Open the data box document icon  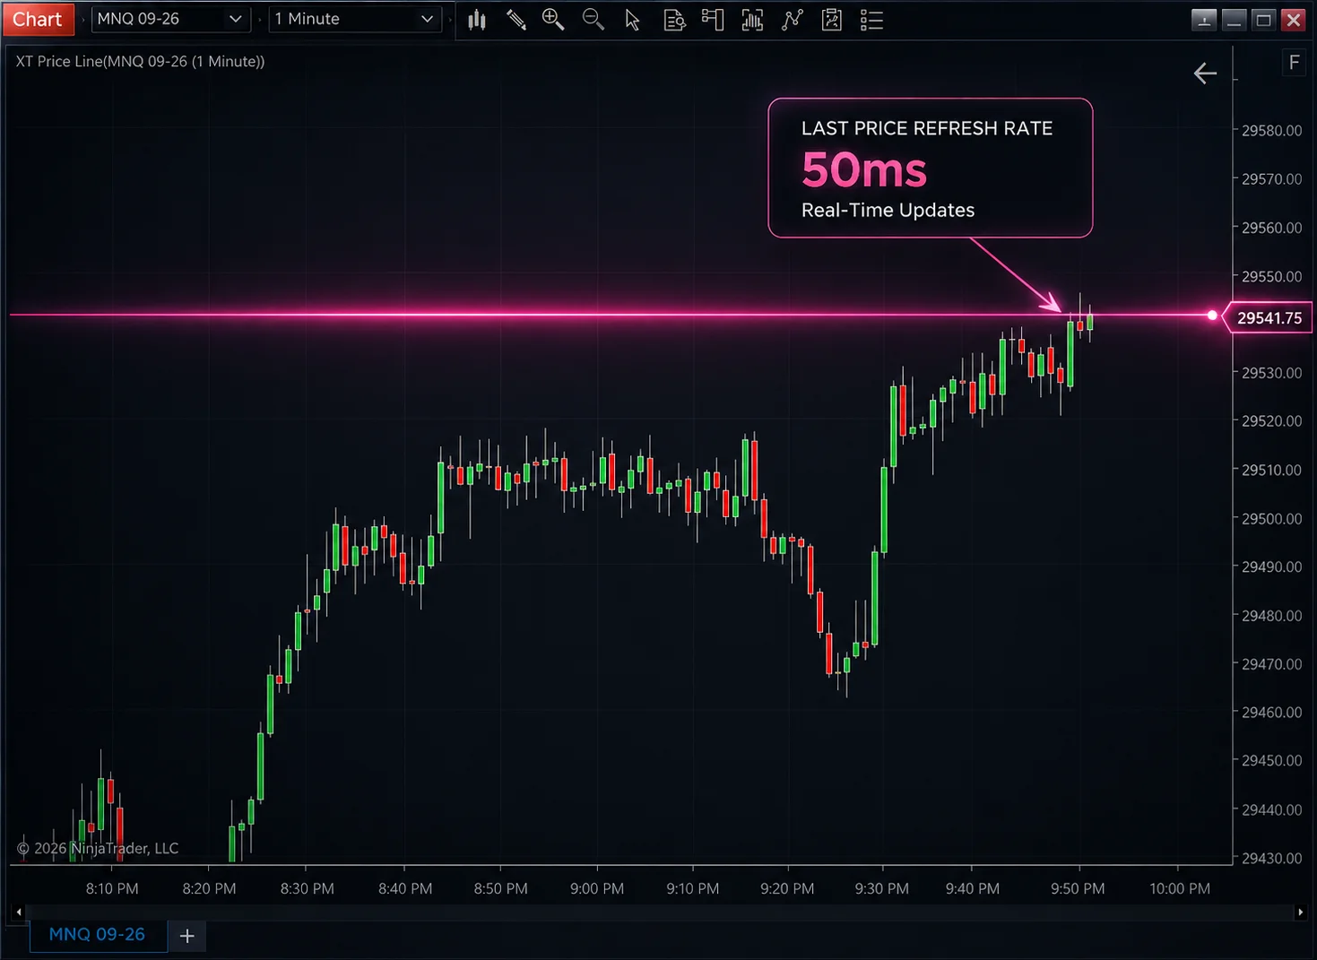click(674, 20)
